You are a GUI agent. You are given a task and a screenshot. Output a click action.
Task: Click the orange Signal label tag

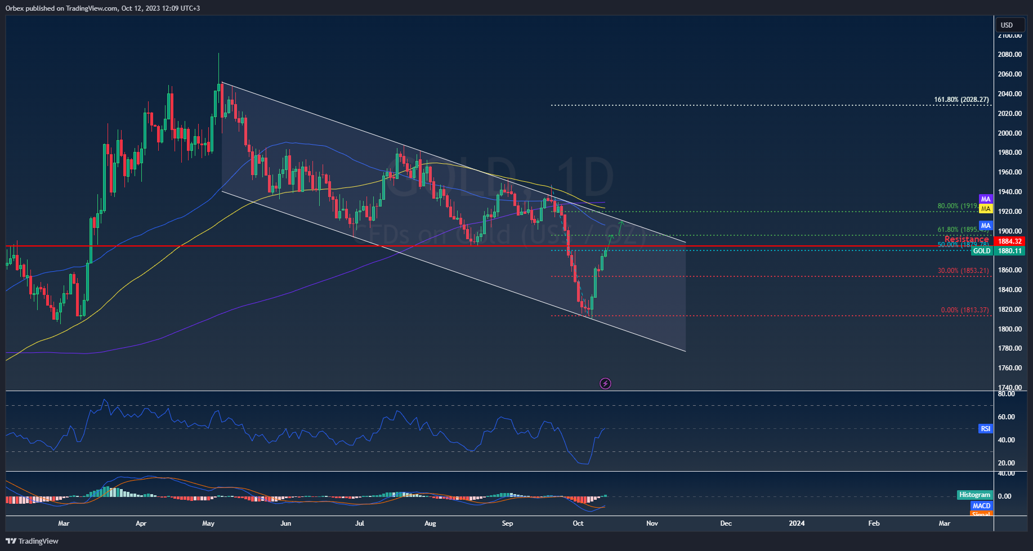981,514
